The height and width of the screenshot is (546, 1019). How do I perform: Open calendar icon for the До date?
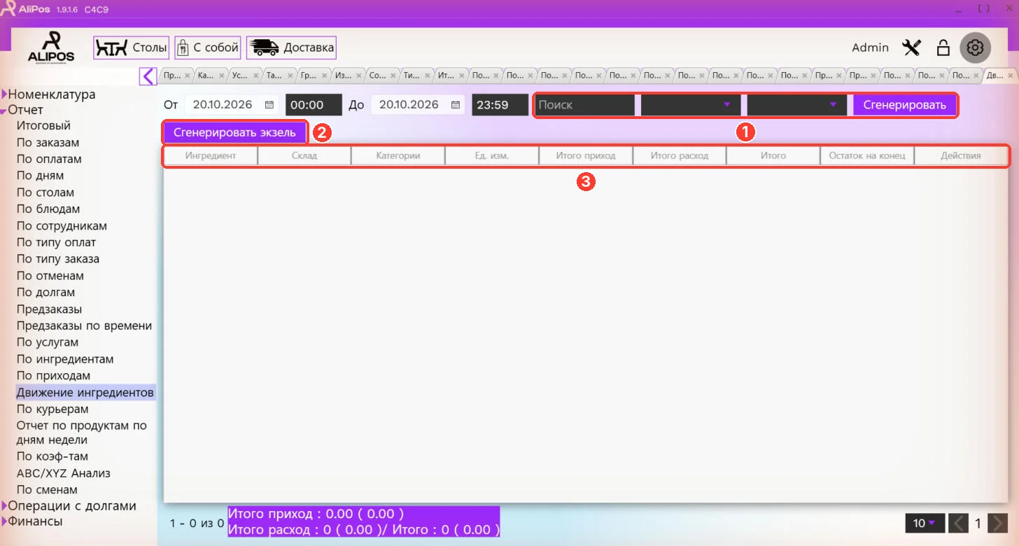(x=456, y=105)
